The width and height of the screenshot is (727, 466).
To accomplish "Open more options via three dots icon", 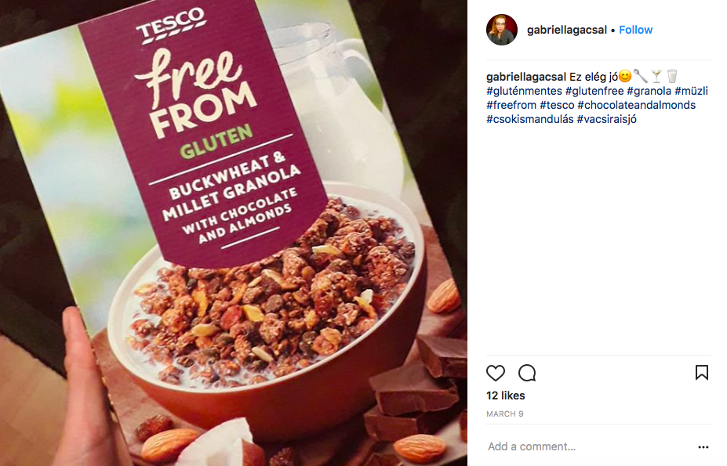I will click(x=703, y=447).
